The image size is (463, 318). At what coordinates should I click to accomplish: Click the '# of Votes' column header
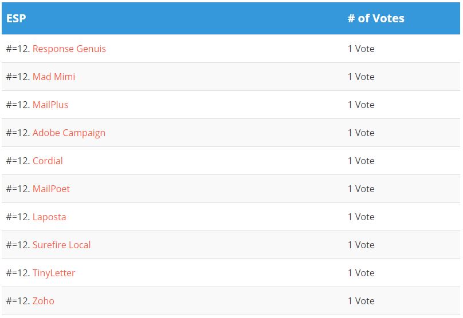[x=376, y=18]
